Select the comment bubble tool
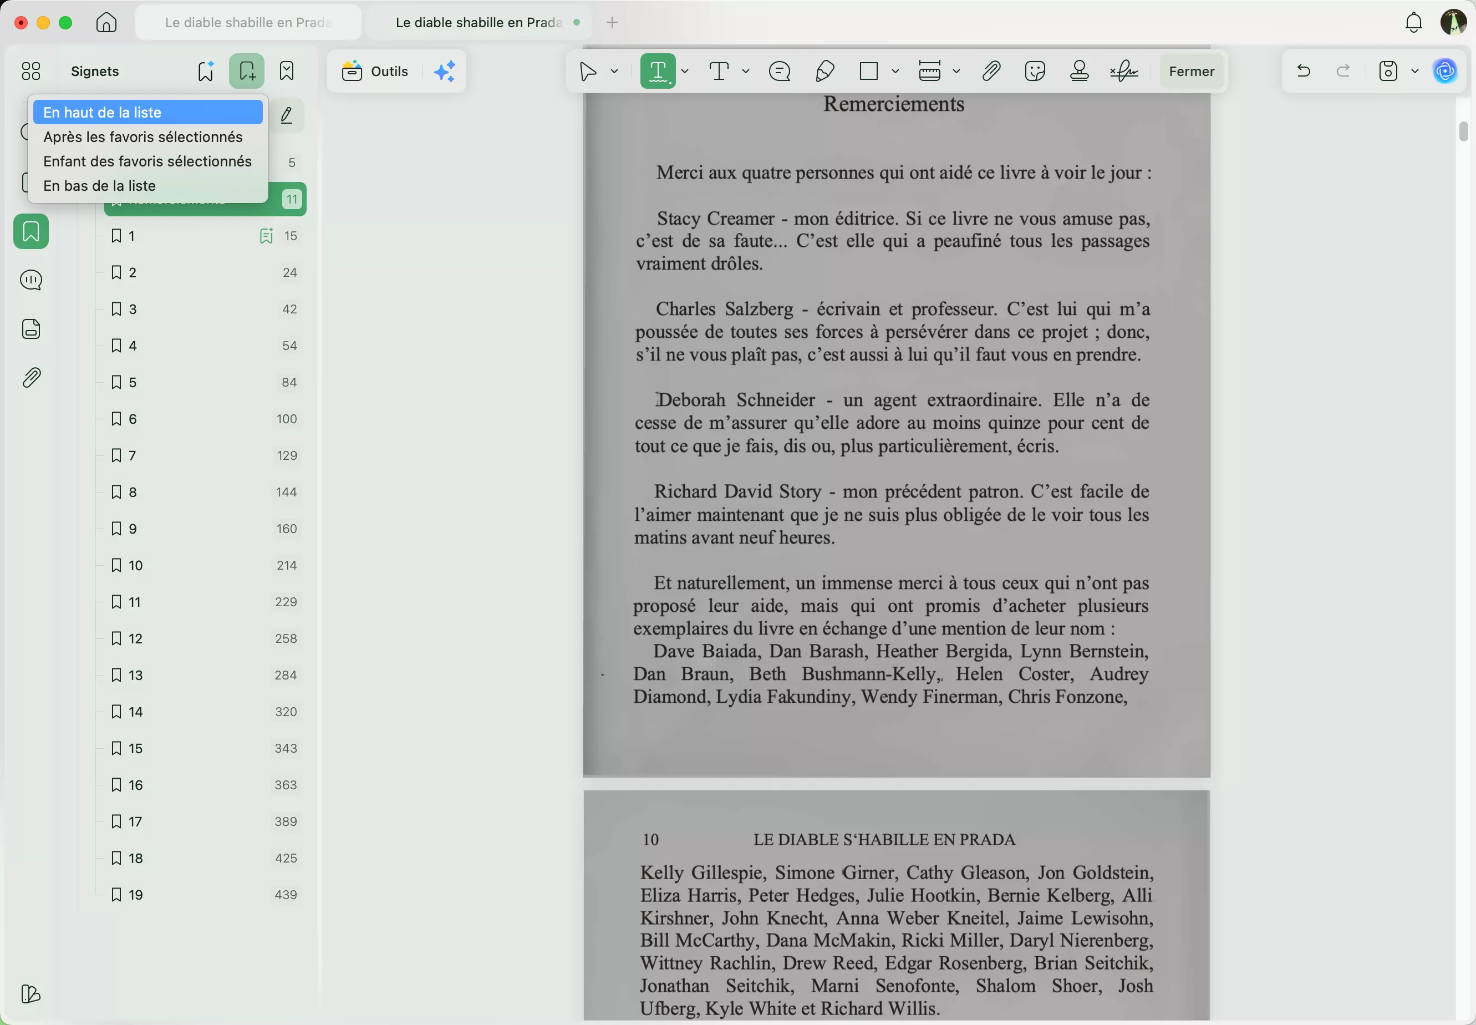Image resolution: width=1476 pixels, height=1025 pixels. point(780,72)
